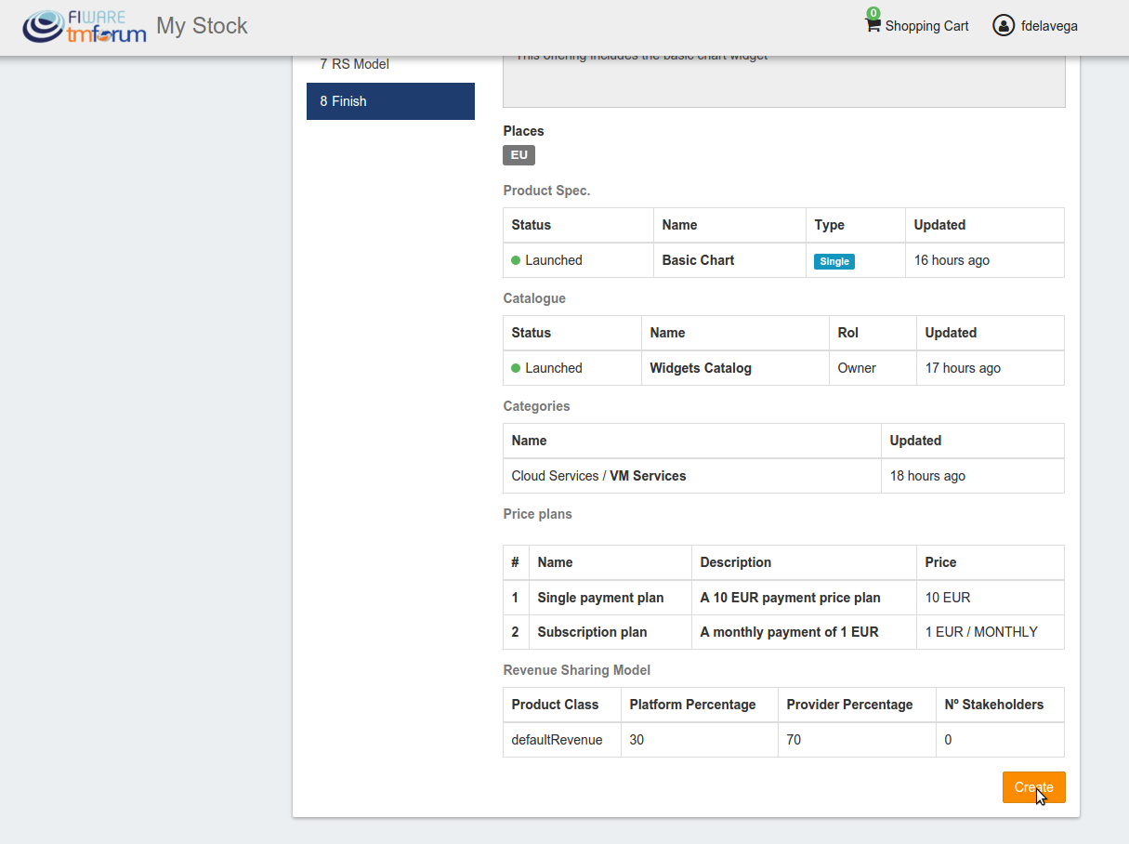1129x844 pixels.
Task: Click the Product Spec. heading
Action: tap(546, 191)
